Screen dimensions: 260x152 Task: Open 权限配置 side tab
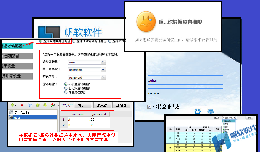[16, 56]
